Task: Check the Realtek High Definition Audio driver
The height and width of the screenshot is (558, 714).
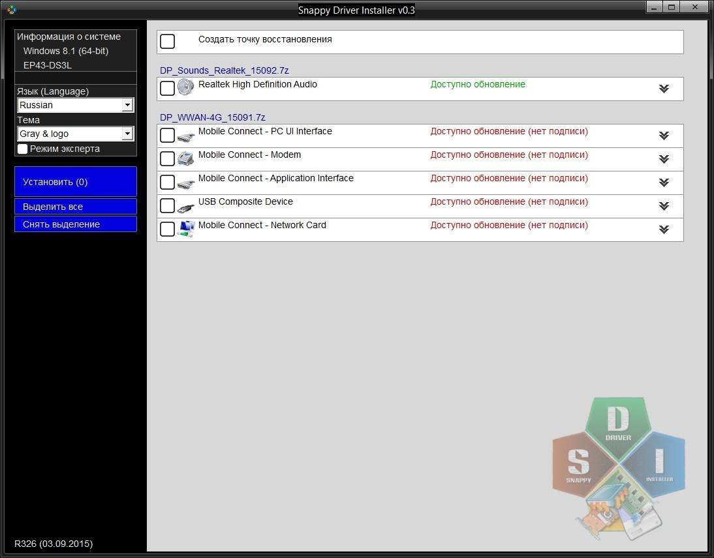Action: pyautogui.click(x=167, y=88)
